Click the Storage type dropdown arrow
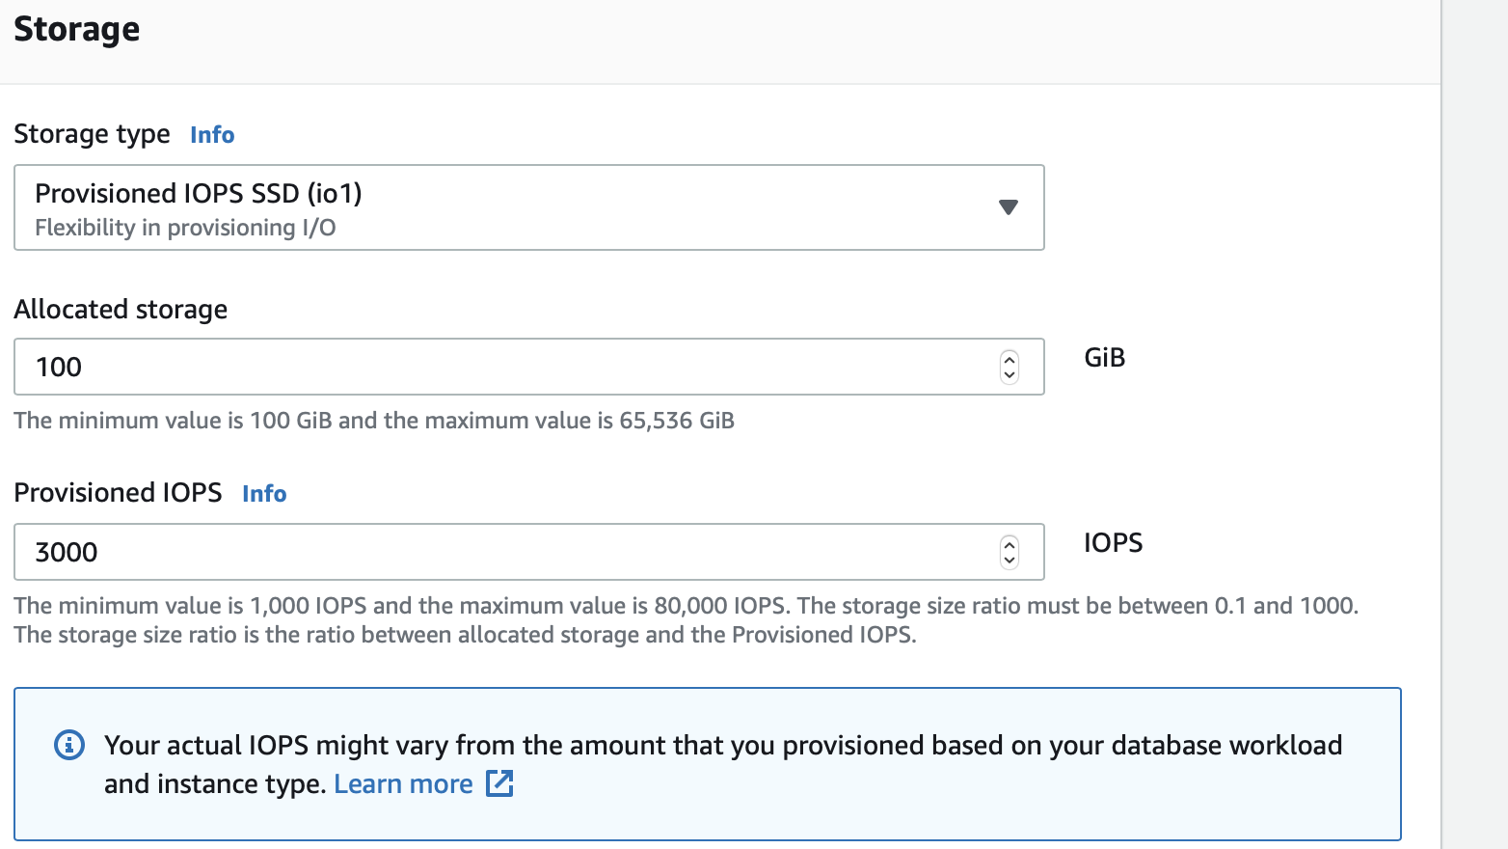This screenshot has width=1508, height=849. tap(1009, 207)
